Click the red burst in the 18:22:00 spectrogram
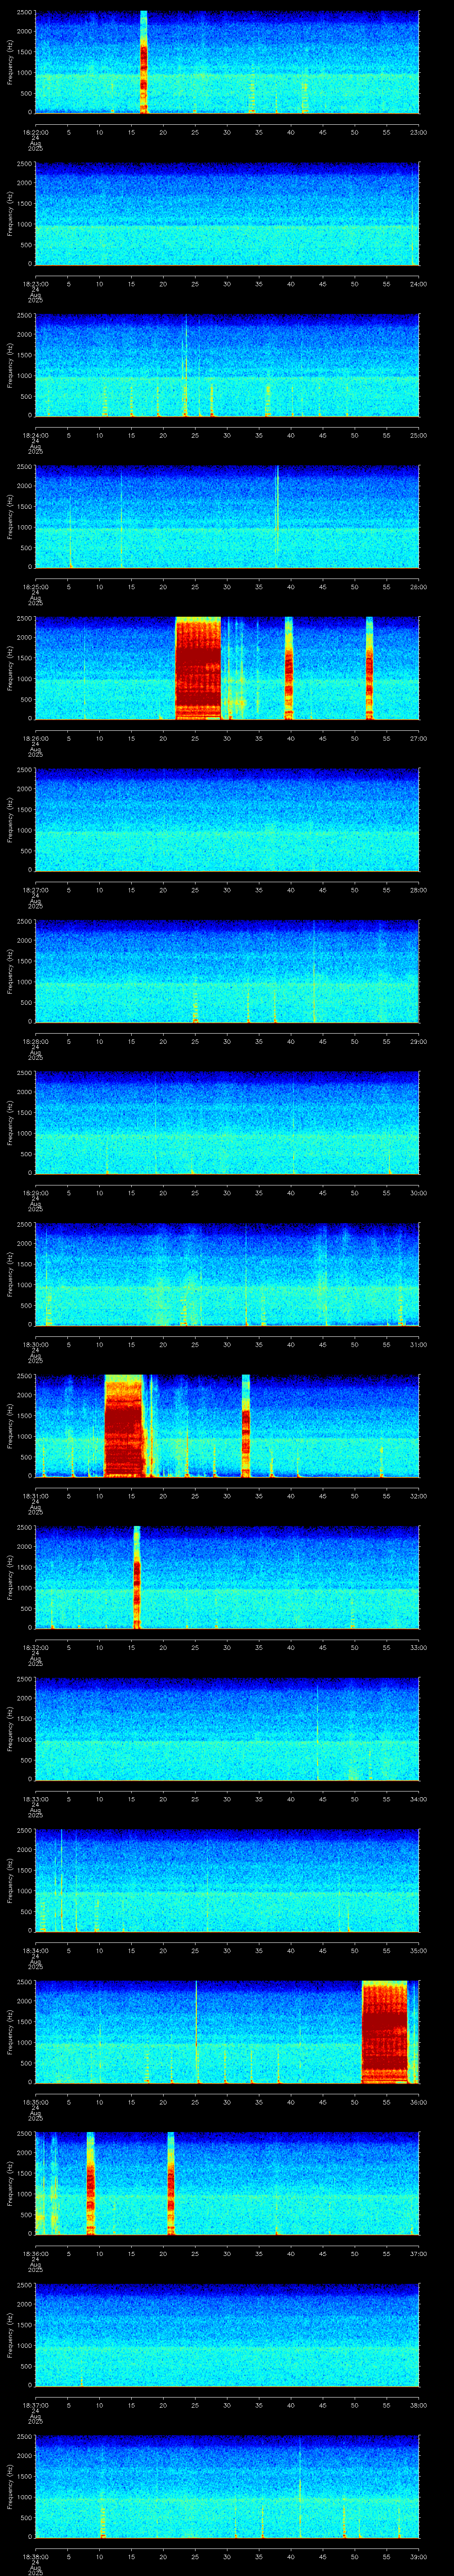The height and width of the screenshot is (2576, 454). (144, 62)
